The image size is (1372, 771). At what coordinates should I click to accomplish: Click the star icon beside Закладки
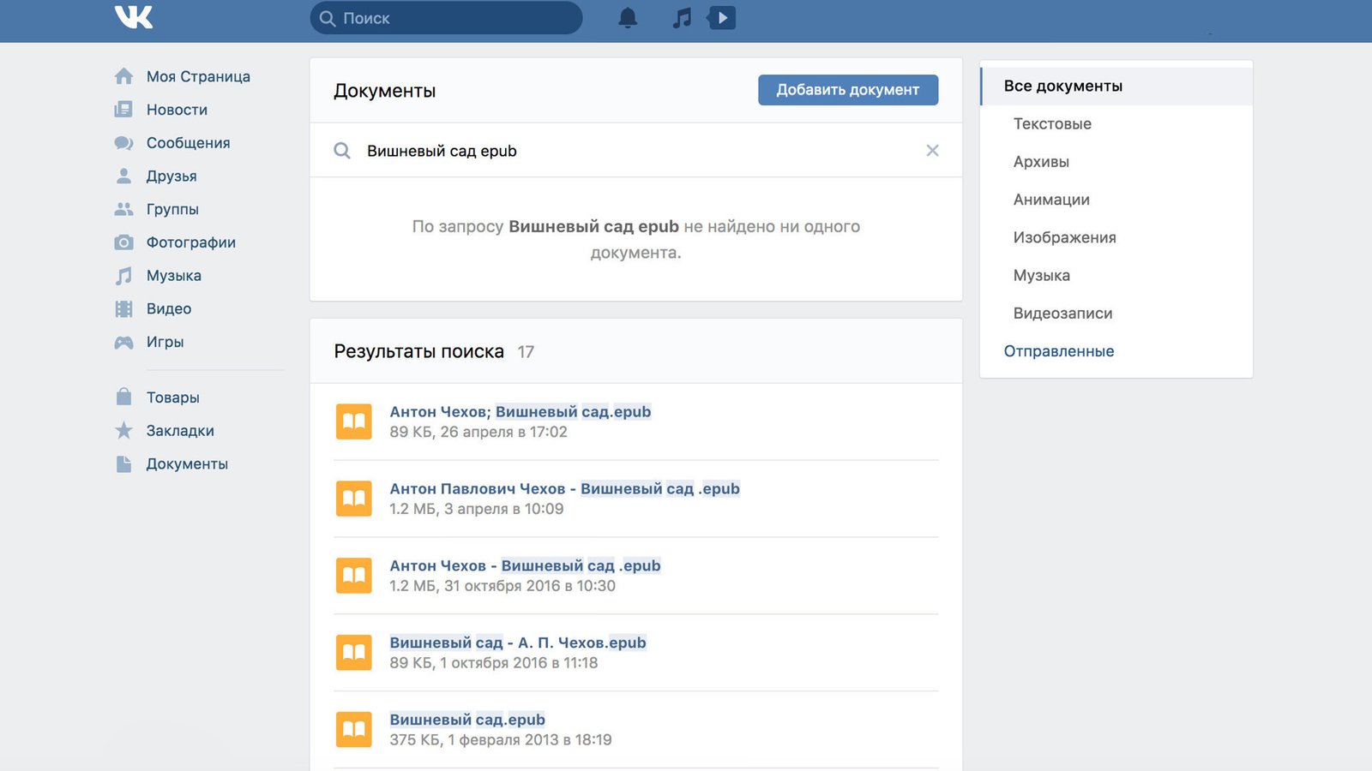pos(123,430)
